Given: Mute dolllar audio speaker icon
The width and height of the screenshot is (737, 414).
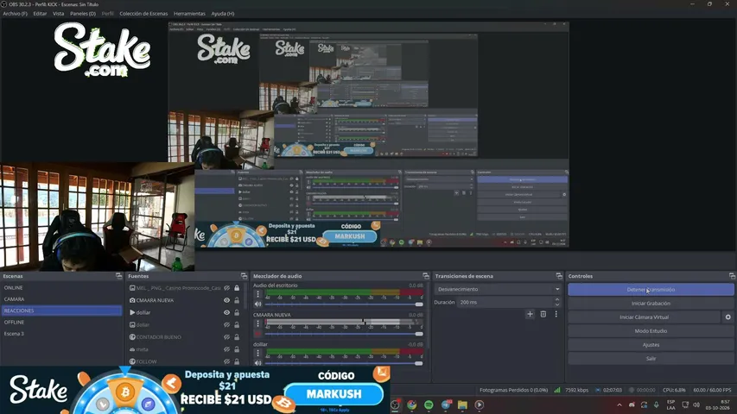Looking at the screenshot, I should [x=257, y=363].
